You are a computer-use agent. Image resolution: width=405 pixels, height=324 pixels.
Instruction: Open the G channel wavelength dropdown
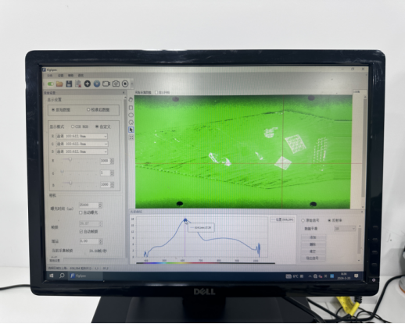tap(82, 144)
